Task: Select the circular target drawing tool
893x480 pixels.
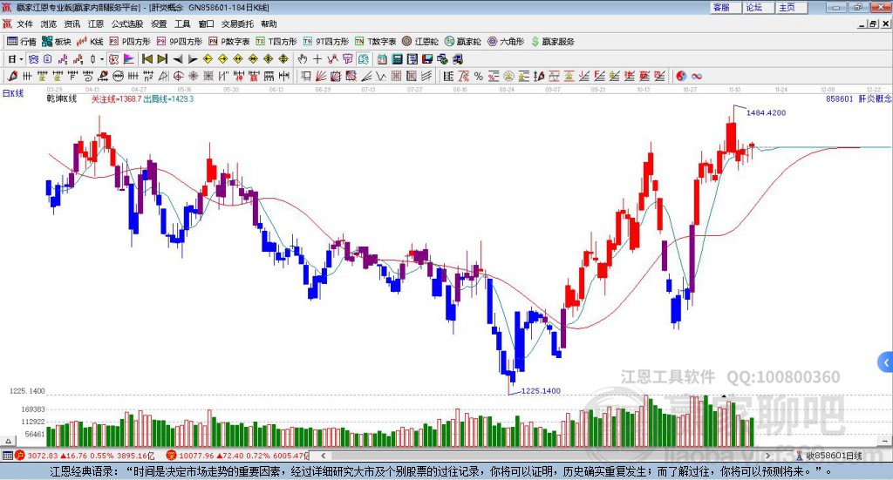Action: point(178,76)
